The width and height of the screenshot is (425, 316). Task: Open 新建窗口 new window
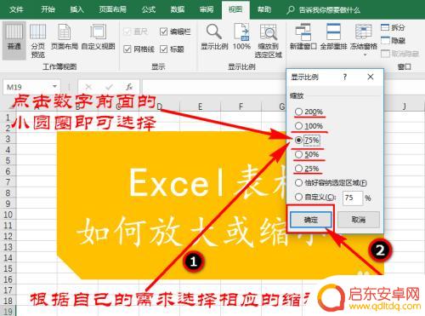303,37
